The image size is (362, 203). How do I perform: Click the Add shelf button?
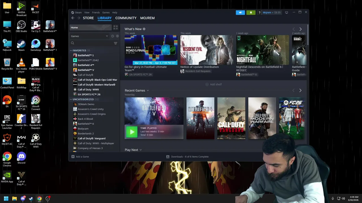(x=214, y=84)
